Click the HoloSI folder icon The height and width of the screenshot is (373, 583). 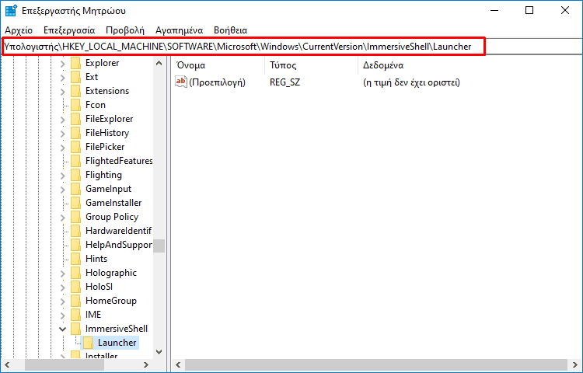75,287
